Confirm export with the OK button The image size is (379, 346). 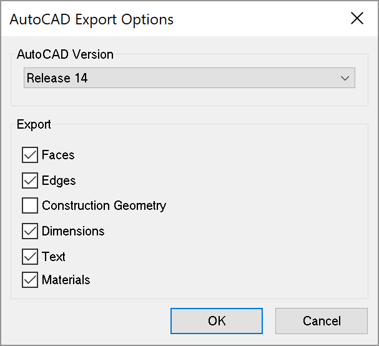coord(217,321)
